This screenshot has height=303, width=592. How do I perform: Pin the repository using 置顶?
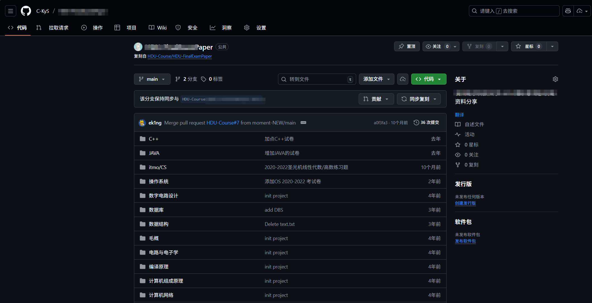point(407,46)
